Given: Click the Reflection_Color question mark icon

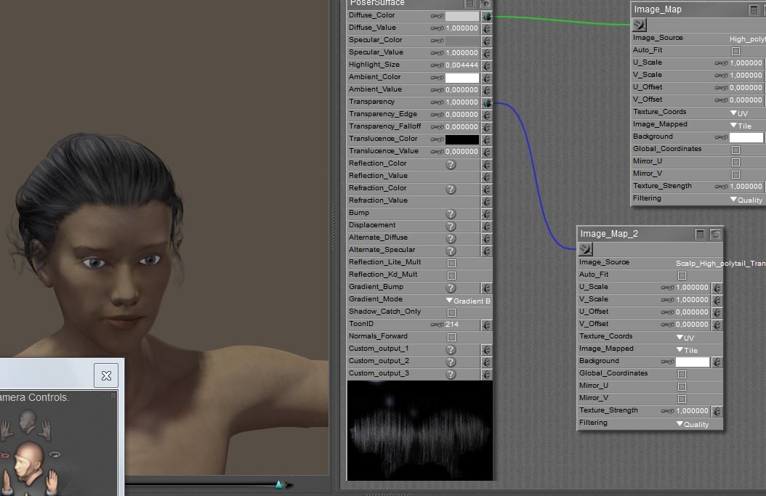Looking at the screenshot, I should tap(451, 164).
